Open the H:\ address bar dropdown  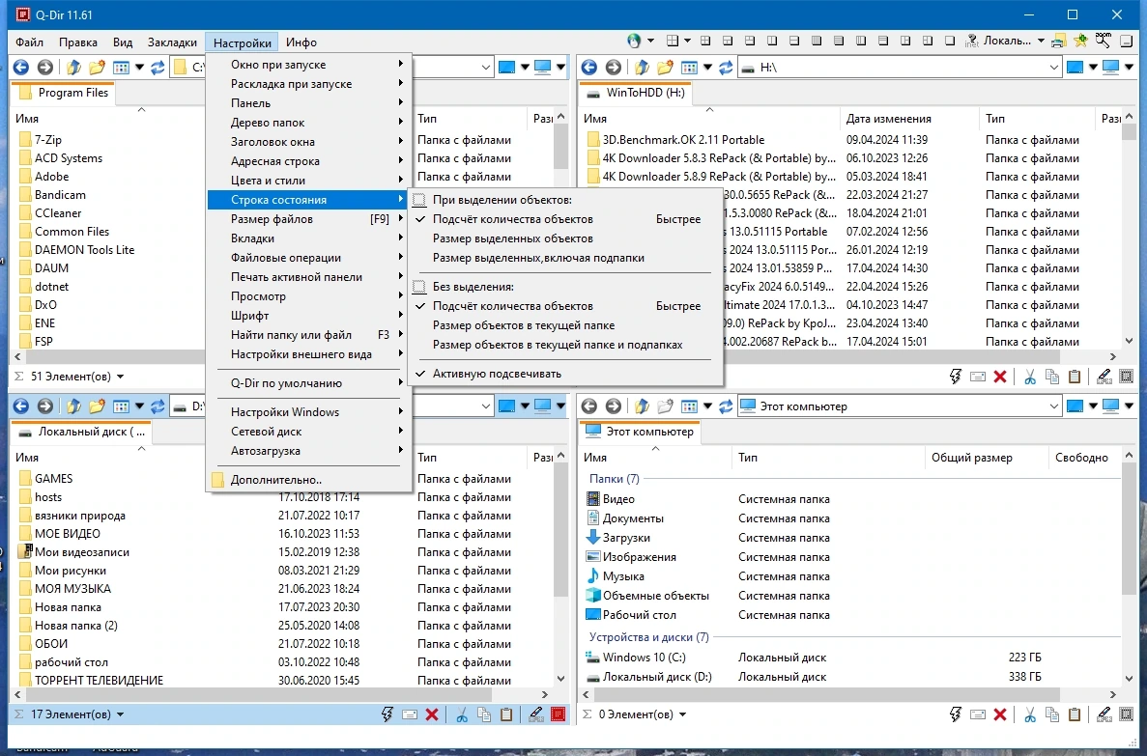coord(1053,68)
